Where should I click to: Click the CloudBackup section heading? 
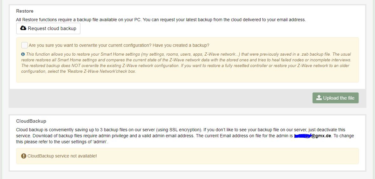(31, 121)
